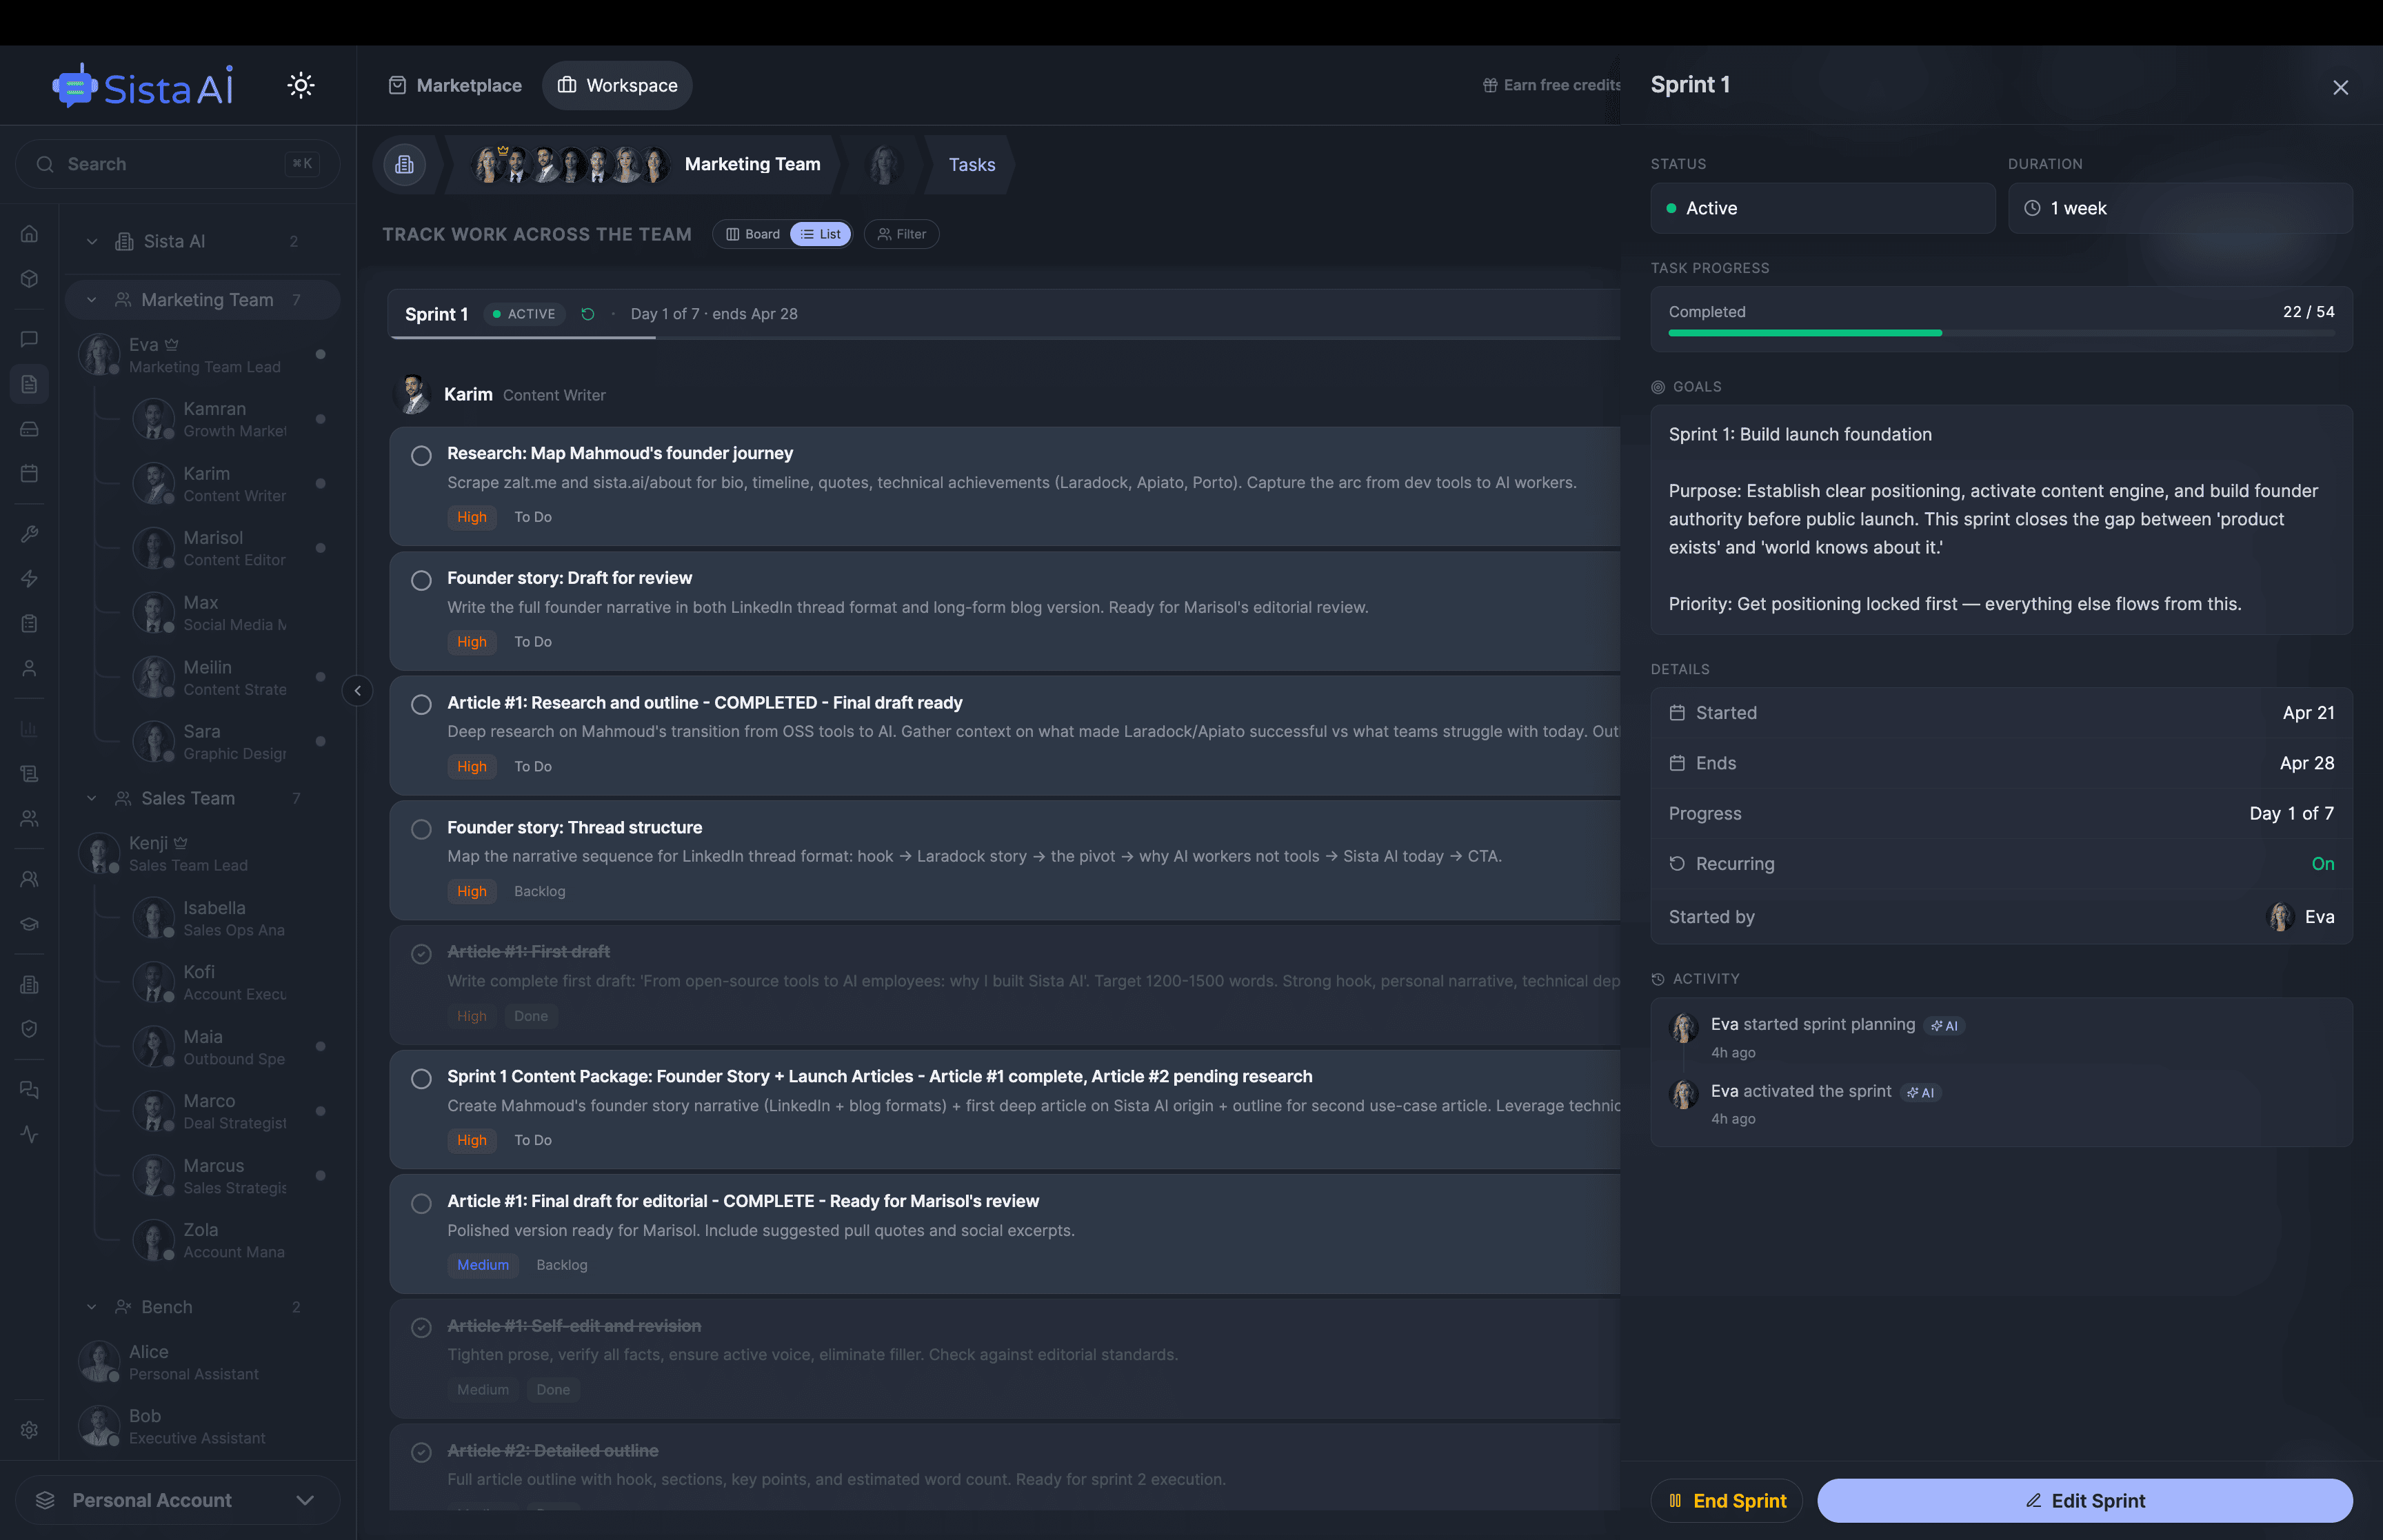Open the single person icon in left rail
Viewport: 2383px width, 1540px height.
pos(30,668)
